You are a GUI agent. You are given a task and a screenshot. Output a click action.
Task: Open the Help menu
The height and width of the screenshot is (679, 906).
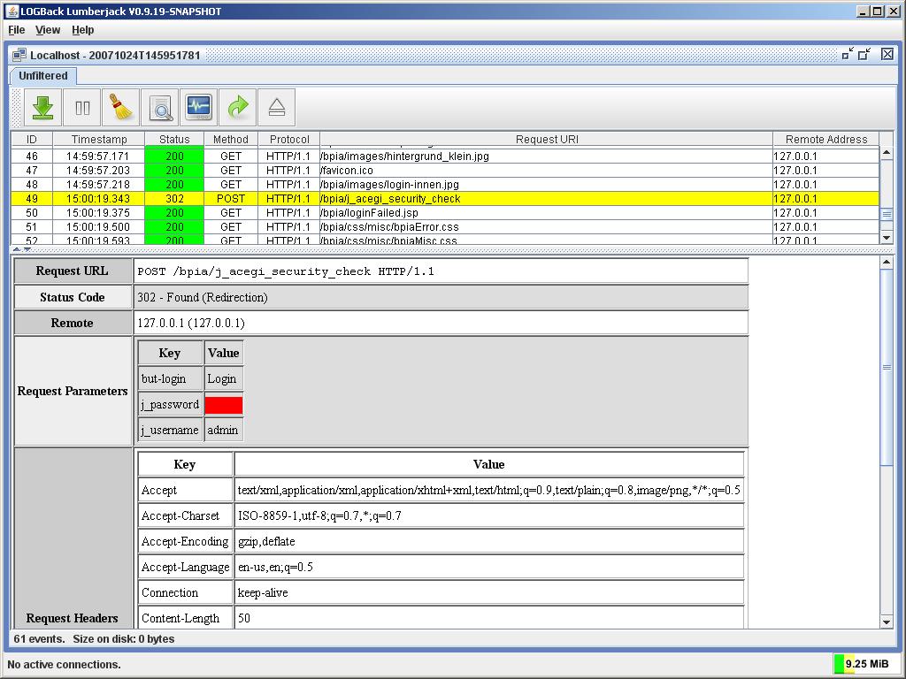pos(82,29)
